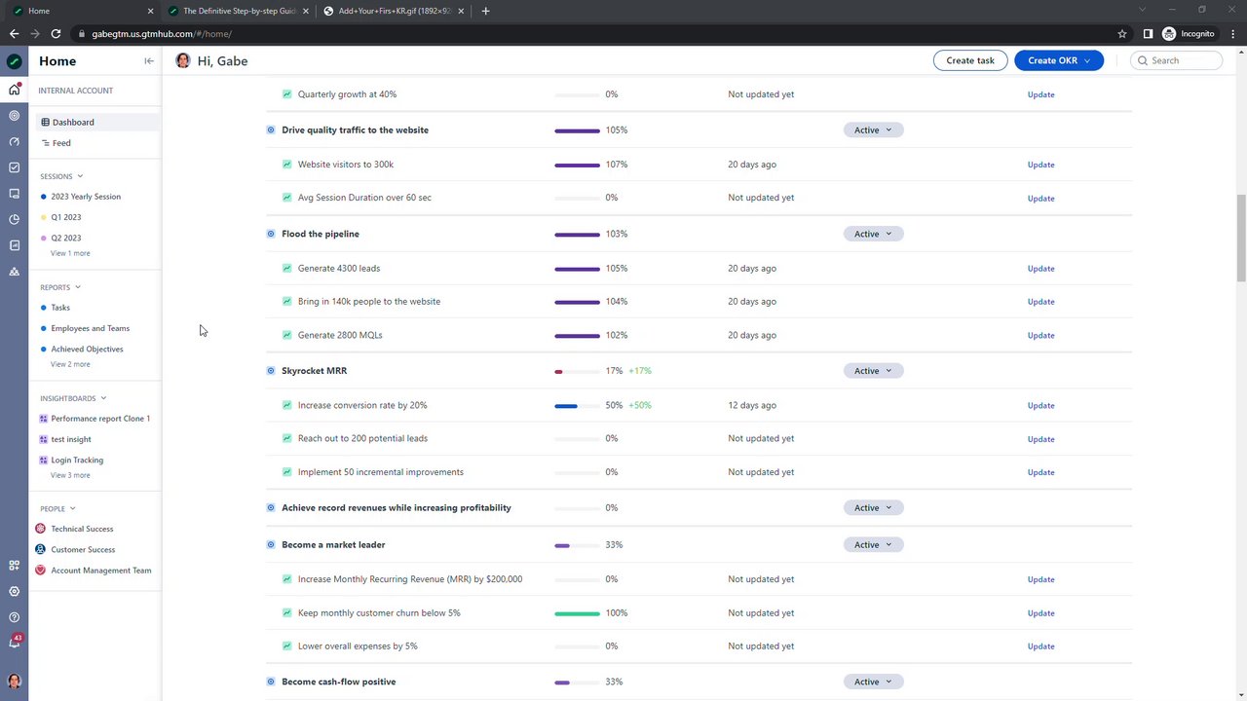1247x701 pixels.
Task: Click the Reports pie chart icon in left rail
Action: click(14, 219)
